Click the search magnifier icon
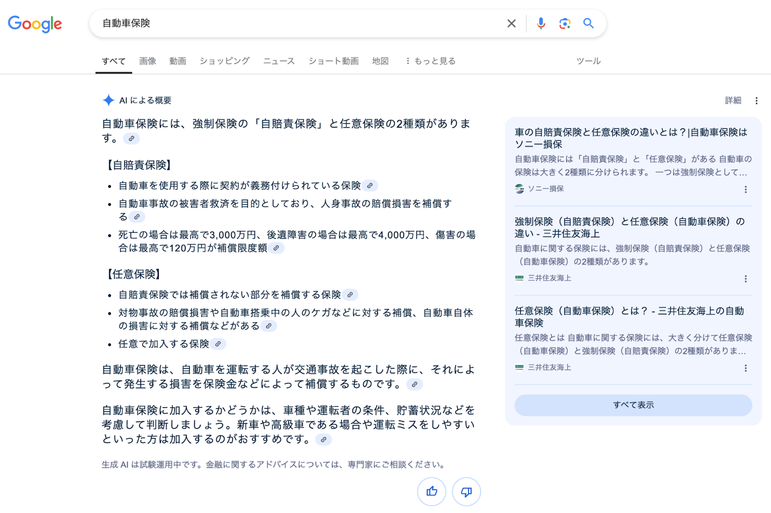Viewport: 771px width, 513px height. click(589, 23)
